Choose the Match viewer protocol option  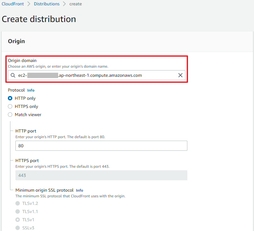pos(10,115)
